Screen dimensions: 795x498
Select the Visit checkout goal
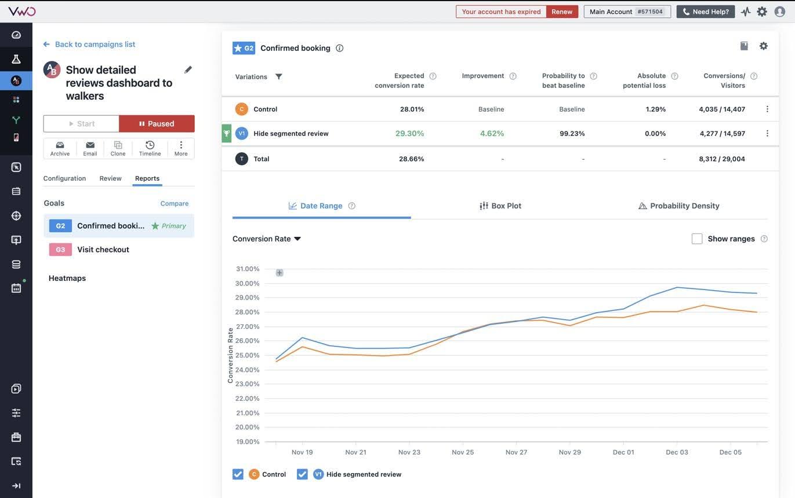[x=103, y=250]
